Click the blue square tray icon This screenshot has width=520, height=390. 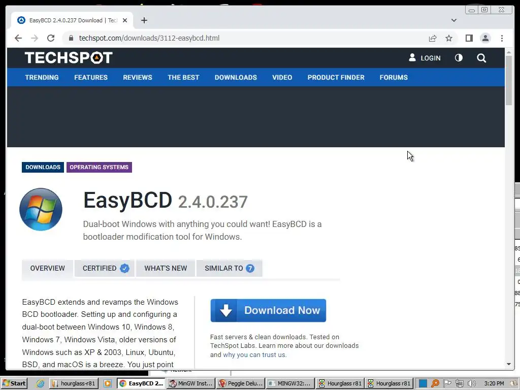(x=423, y=383)
